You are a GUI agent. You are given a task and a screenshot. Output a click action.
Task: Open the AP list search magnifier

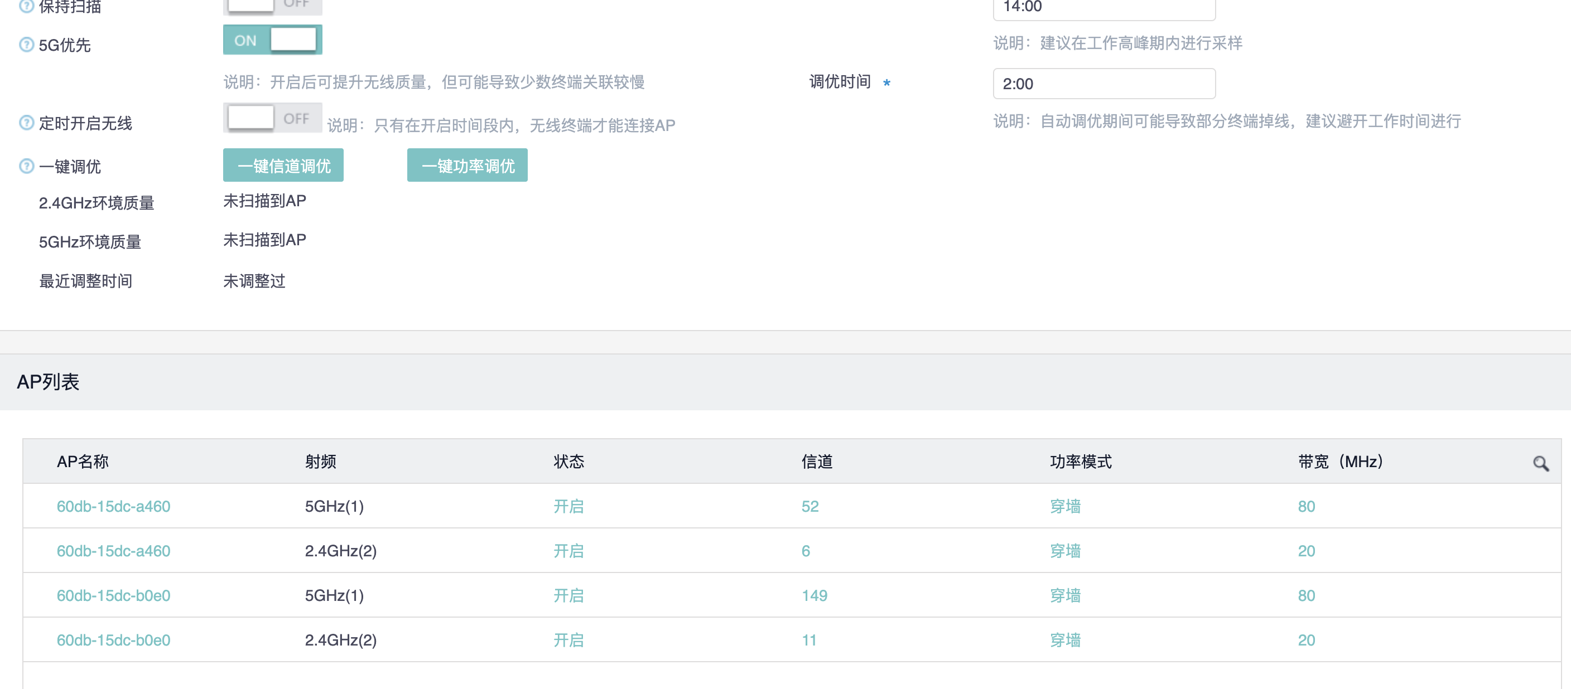coord(1540,464)
